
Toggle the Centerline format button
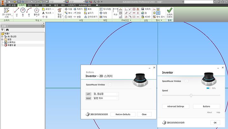pos(154,13)
